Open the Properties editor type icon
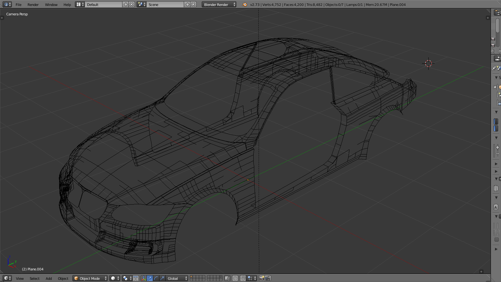 coord(497,59)
